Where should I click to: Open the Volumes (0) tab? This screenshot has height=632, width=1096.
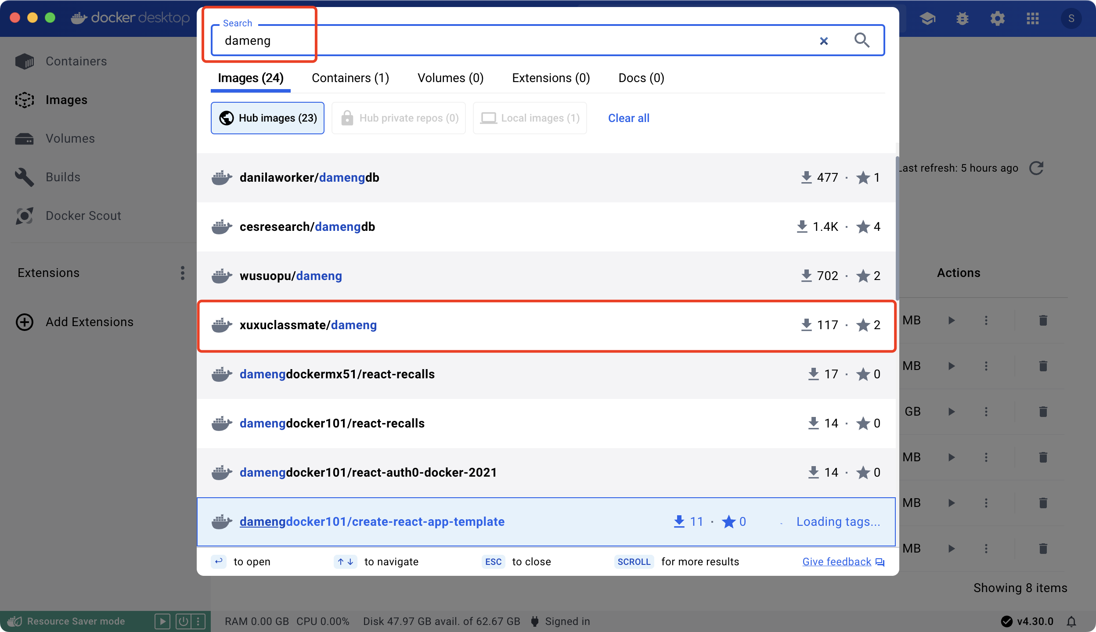451,78
